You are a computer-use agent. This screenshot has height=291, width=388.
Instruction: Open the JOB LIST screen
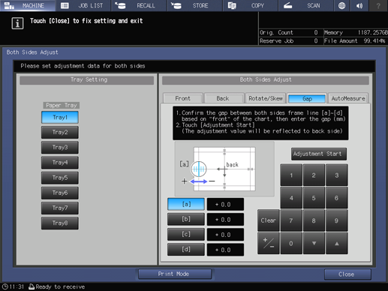[x=83, y=5]
